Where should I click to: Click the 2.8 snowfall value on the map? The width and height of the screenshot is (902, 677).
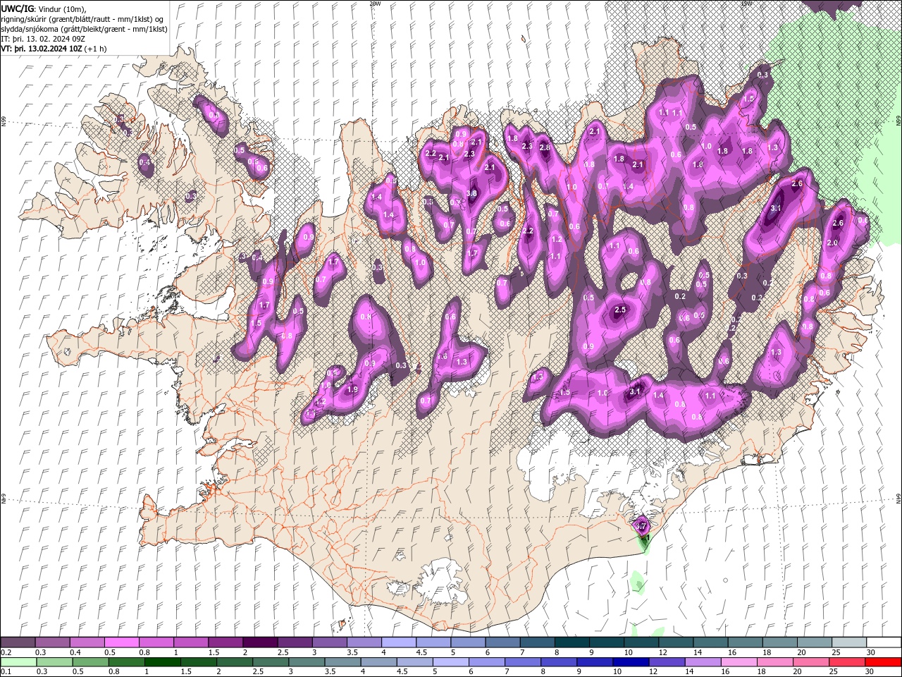544,147
